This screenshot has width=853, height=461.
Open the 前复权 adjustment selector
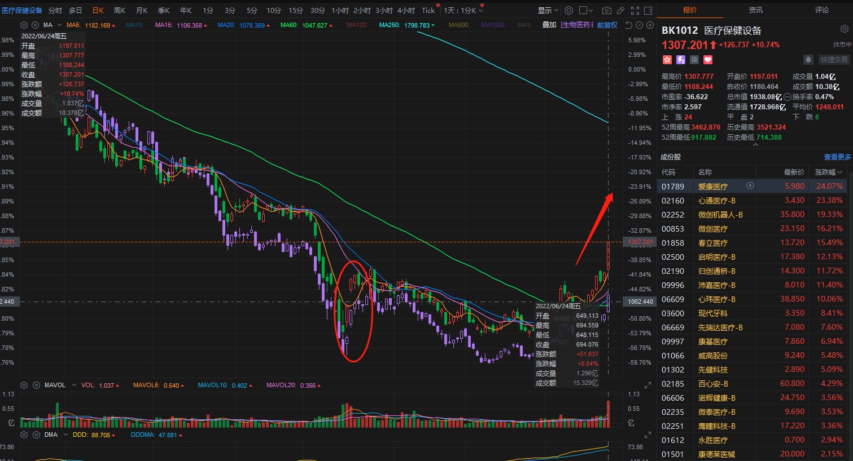(607, 25)
